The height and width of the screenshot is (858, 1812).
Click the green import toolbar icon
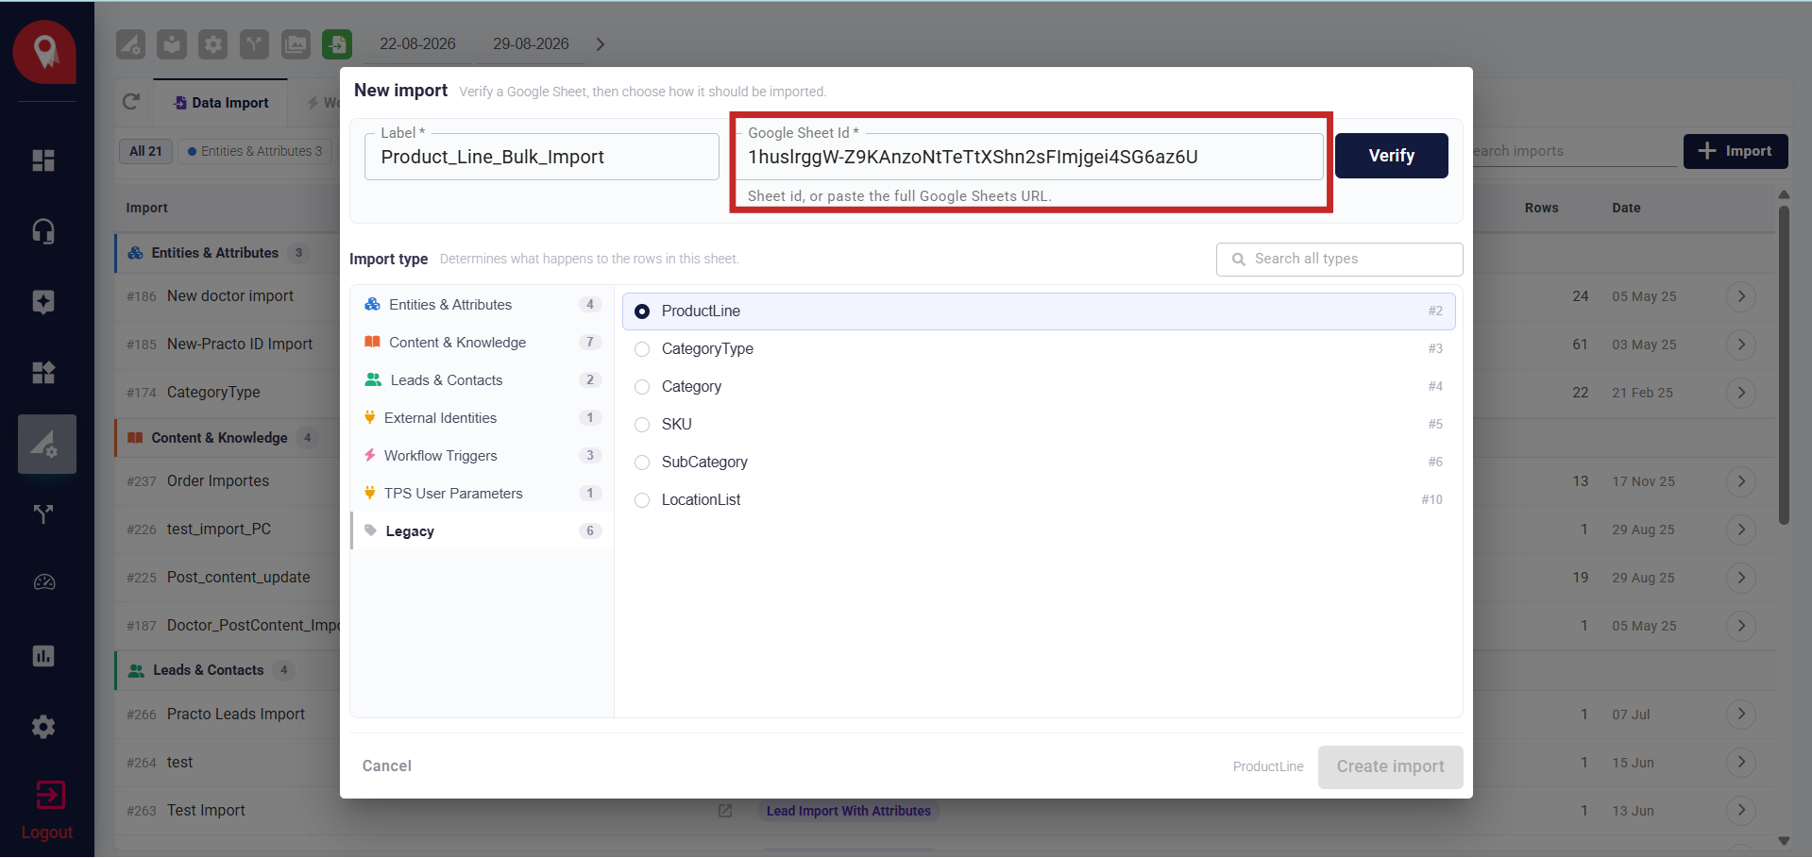[337, 44]
